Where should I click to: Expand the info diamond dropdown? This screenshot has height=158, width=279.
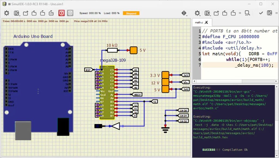point(184,13)
